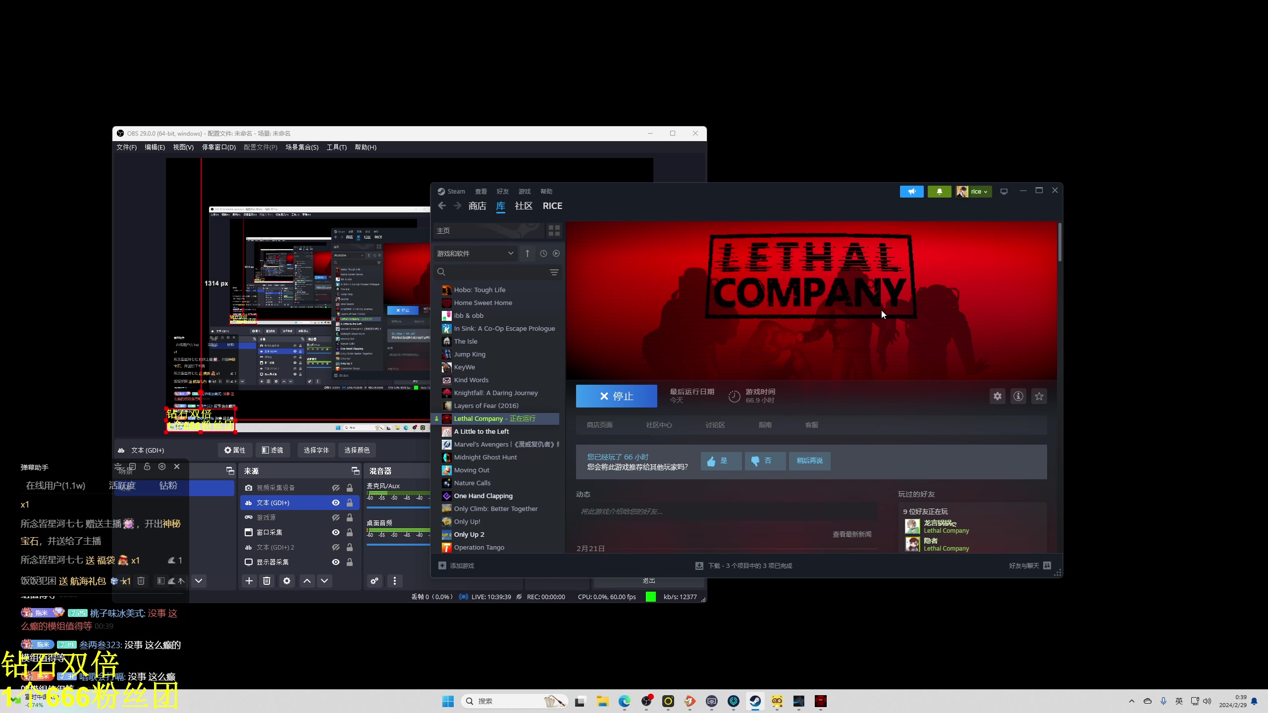Show the 文本 (GDI+) 2 source

[x=336, y=547]
